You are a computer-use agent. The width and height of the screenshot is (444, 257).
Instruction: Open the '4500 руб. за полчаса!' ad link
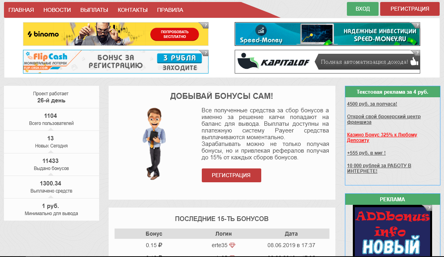point(372,104)
